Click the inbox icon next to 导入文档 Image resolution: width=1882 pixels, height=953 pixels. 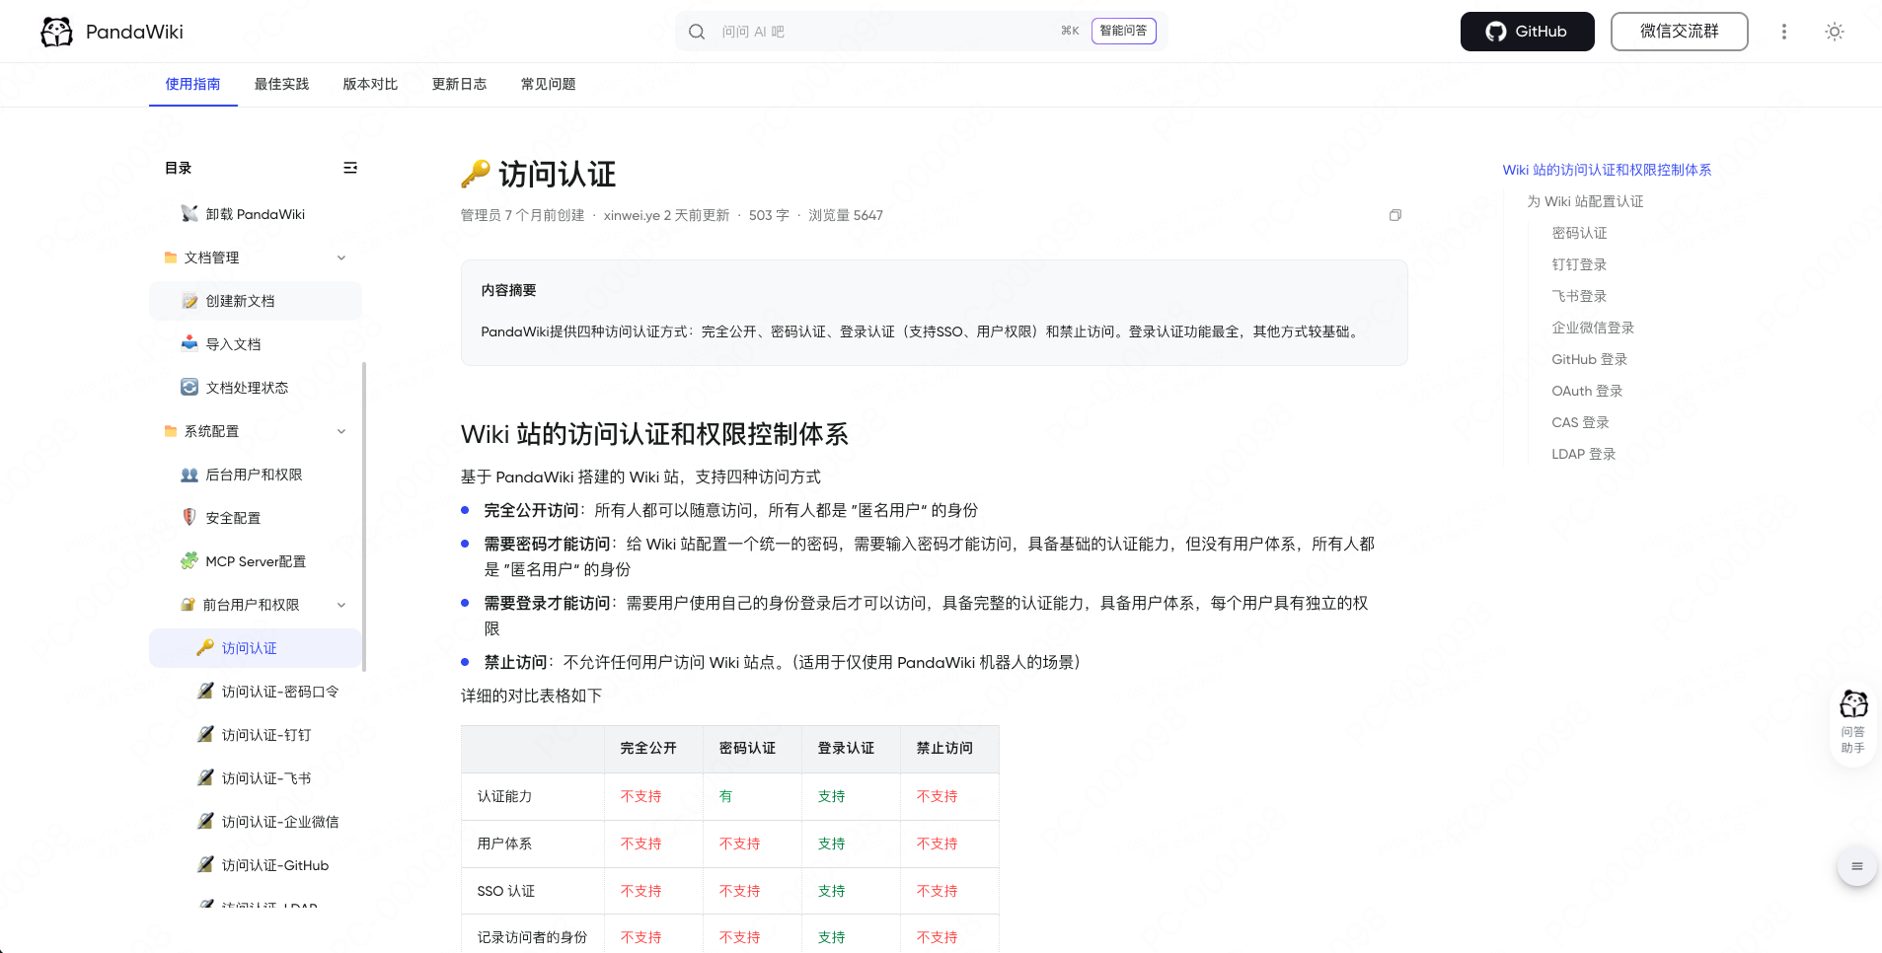click(x=189, y=343)
